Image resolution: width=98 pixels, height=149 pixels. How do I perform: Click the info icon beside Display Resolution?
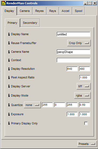click(9, 69)
